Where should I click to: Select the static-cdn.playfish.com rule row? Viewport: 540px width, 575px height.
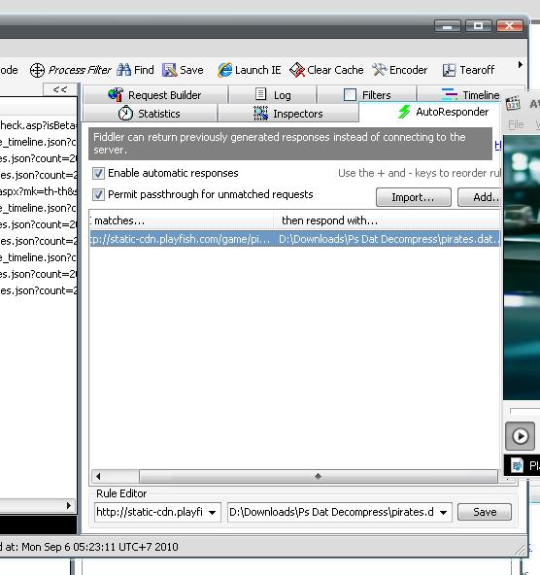295,239
